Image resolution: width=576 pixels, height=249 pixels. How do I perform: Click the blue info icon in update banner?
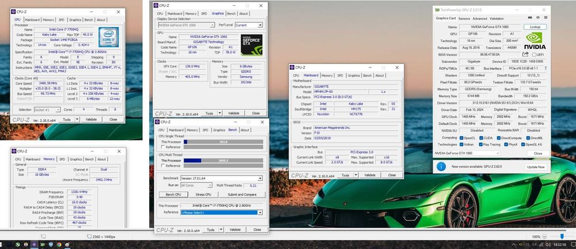[x=441, y=166]
